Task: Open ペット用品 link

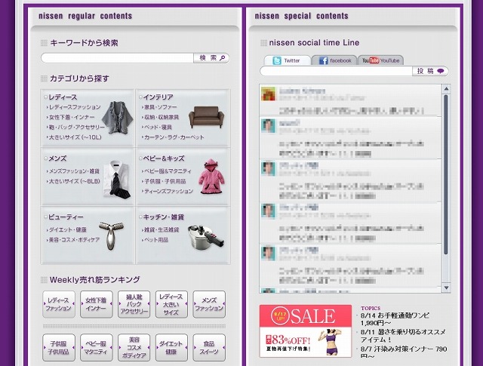Action: pos(156,240)
